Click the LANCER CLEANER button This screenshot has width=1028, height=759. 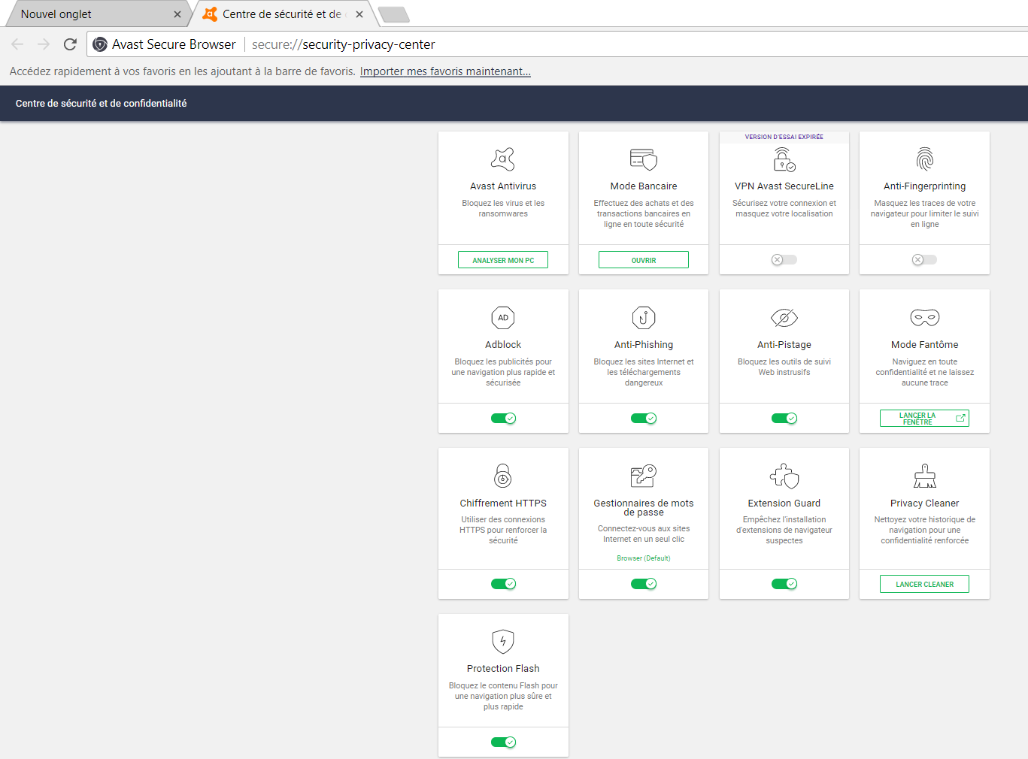(x=924, y=584)
